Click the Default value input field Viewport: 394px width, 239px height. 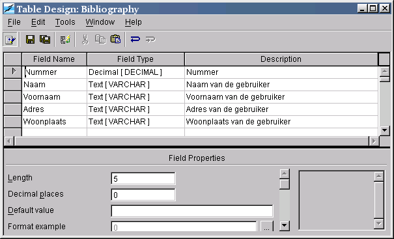[x=192, y=211]
